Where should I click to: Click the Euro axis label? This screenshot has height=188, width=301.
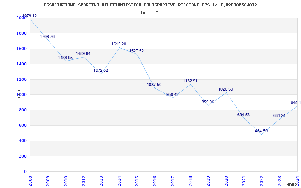click(x=18, y=95)
